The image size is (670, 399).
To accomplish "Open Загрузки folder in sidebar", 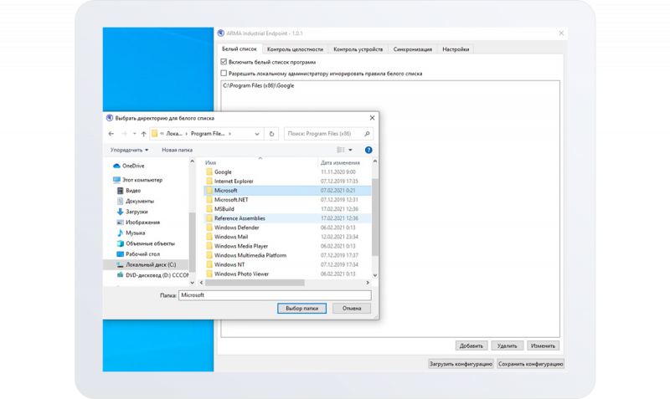I will (x=137, y=212).
